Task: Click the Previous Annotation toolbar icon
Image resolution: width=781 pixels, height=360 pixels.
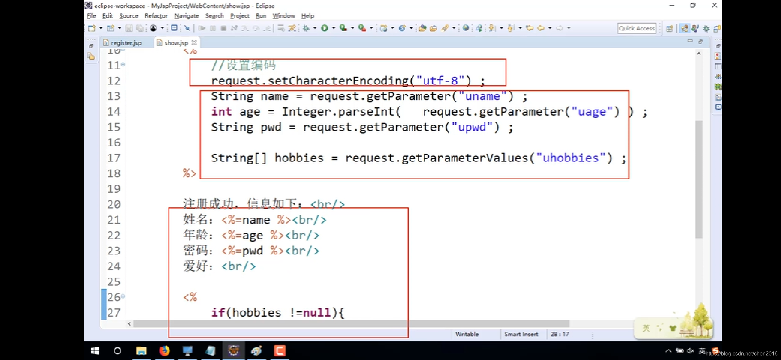Action: (511, 28)
